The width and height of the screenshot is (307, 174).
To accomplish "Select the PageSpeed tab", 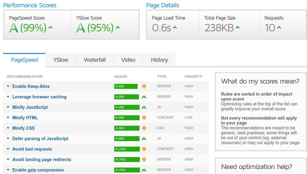I will click(x=24, y=60).
